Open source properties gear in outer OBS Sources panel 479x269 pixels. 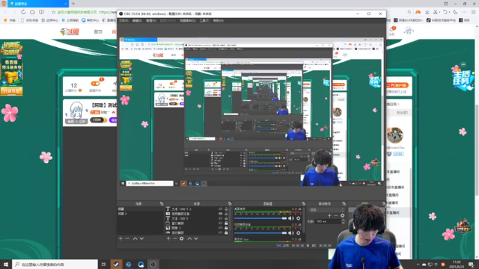[182, 238]
